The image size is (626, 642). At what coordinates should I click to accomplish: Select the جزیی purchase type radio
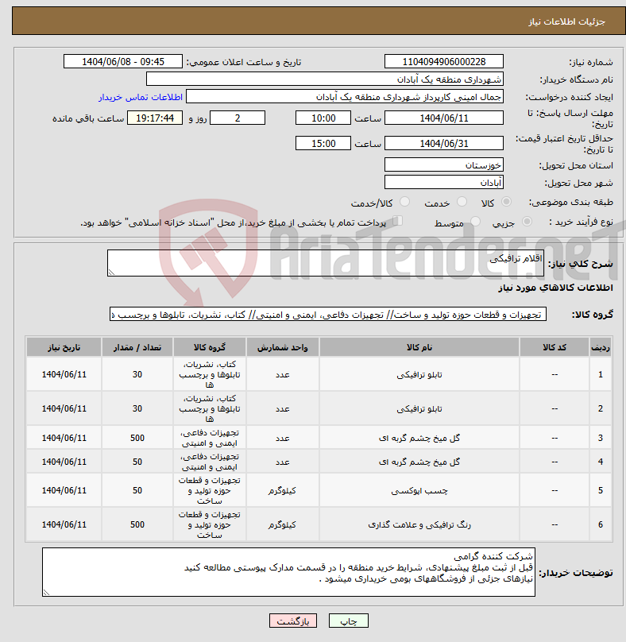coord(527,222)
